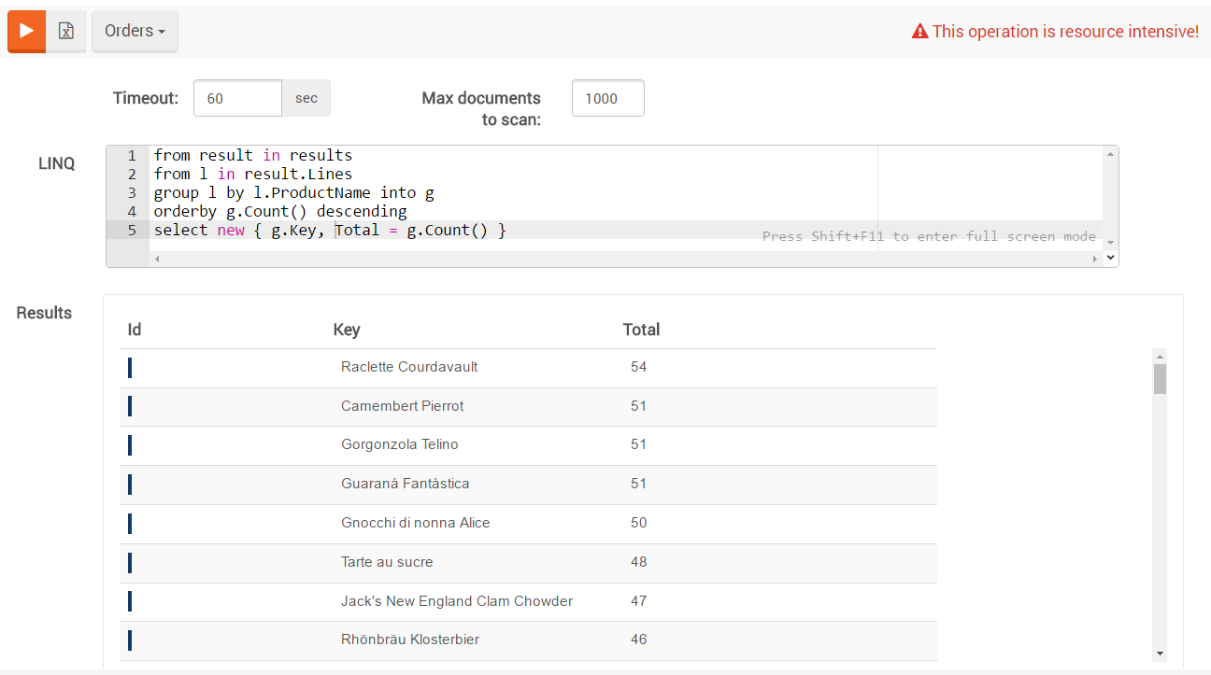The width and height of the screenshot is (1211, 675).
Task: Click the resource intensive warning triangle icon
Action: pyautogui.click(x=919, y=32)
